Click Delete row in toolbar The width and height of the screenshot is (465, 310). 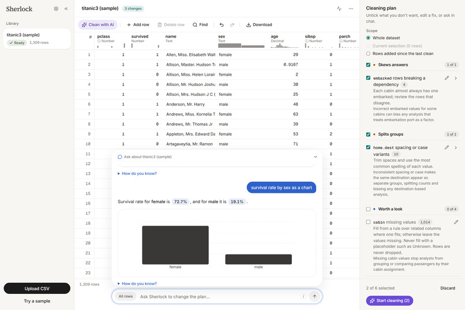point(171,25)
